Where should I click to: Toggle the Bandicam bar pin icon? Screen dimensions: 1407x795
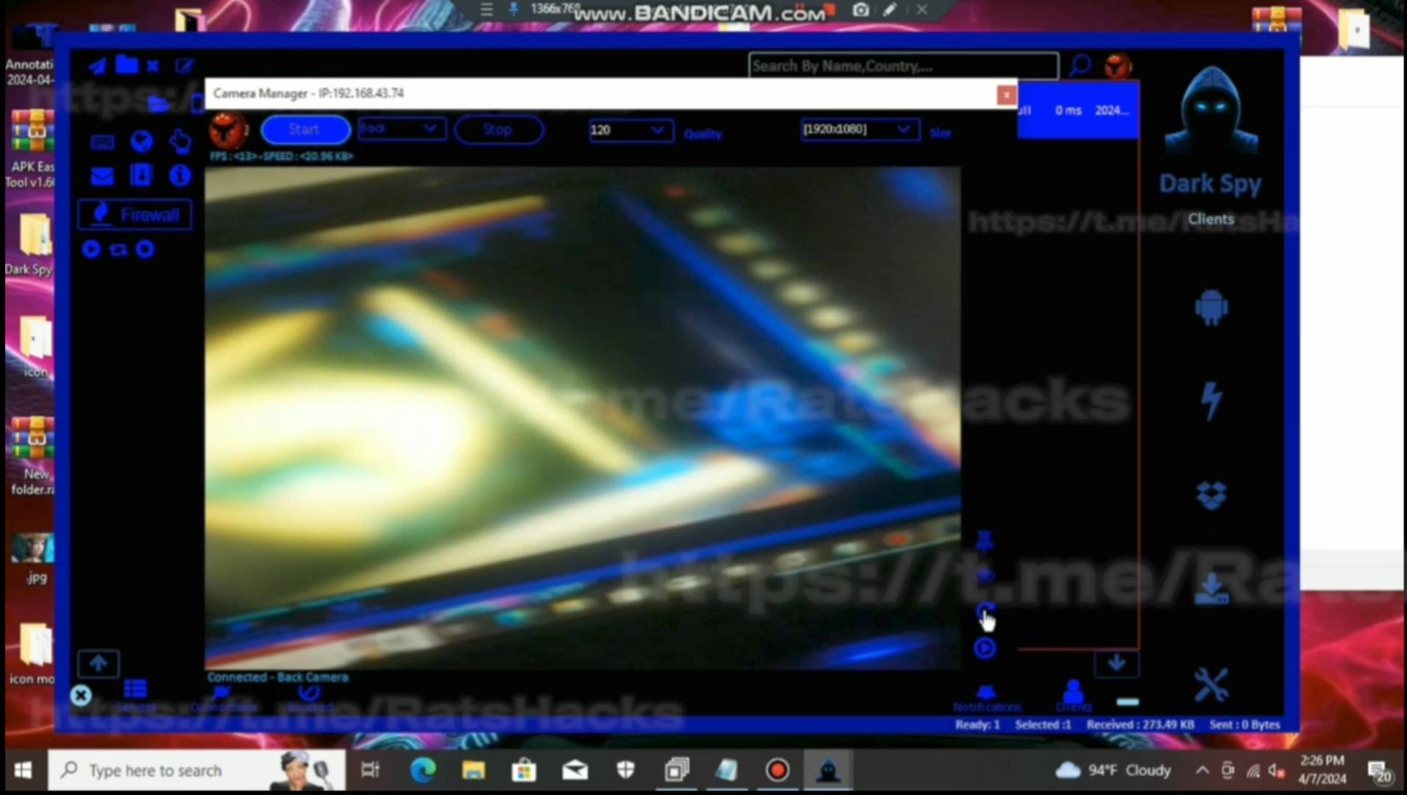click(x=514, y=10)
